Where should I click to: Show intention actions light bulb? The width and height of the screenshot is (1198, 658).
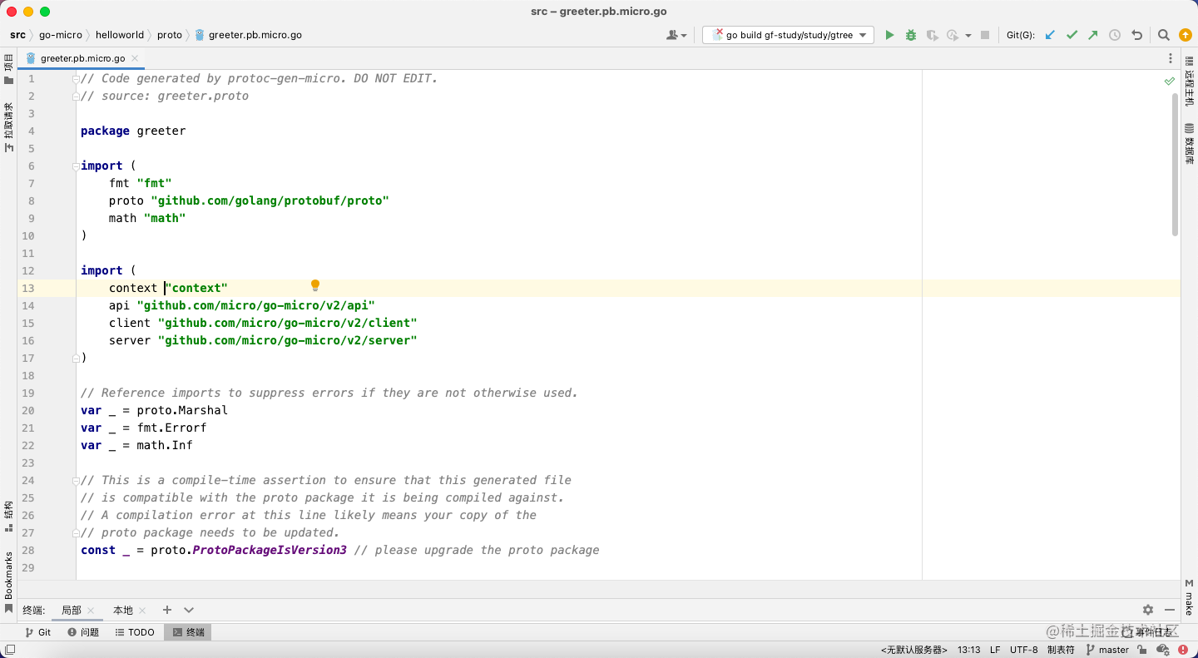tap(315, 285)
